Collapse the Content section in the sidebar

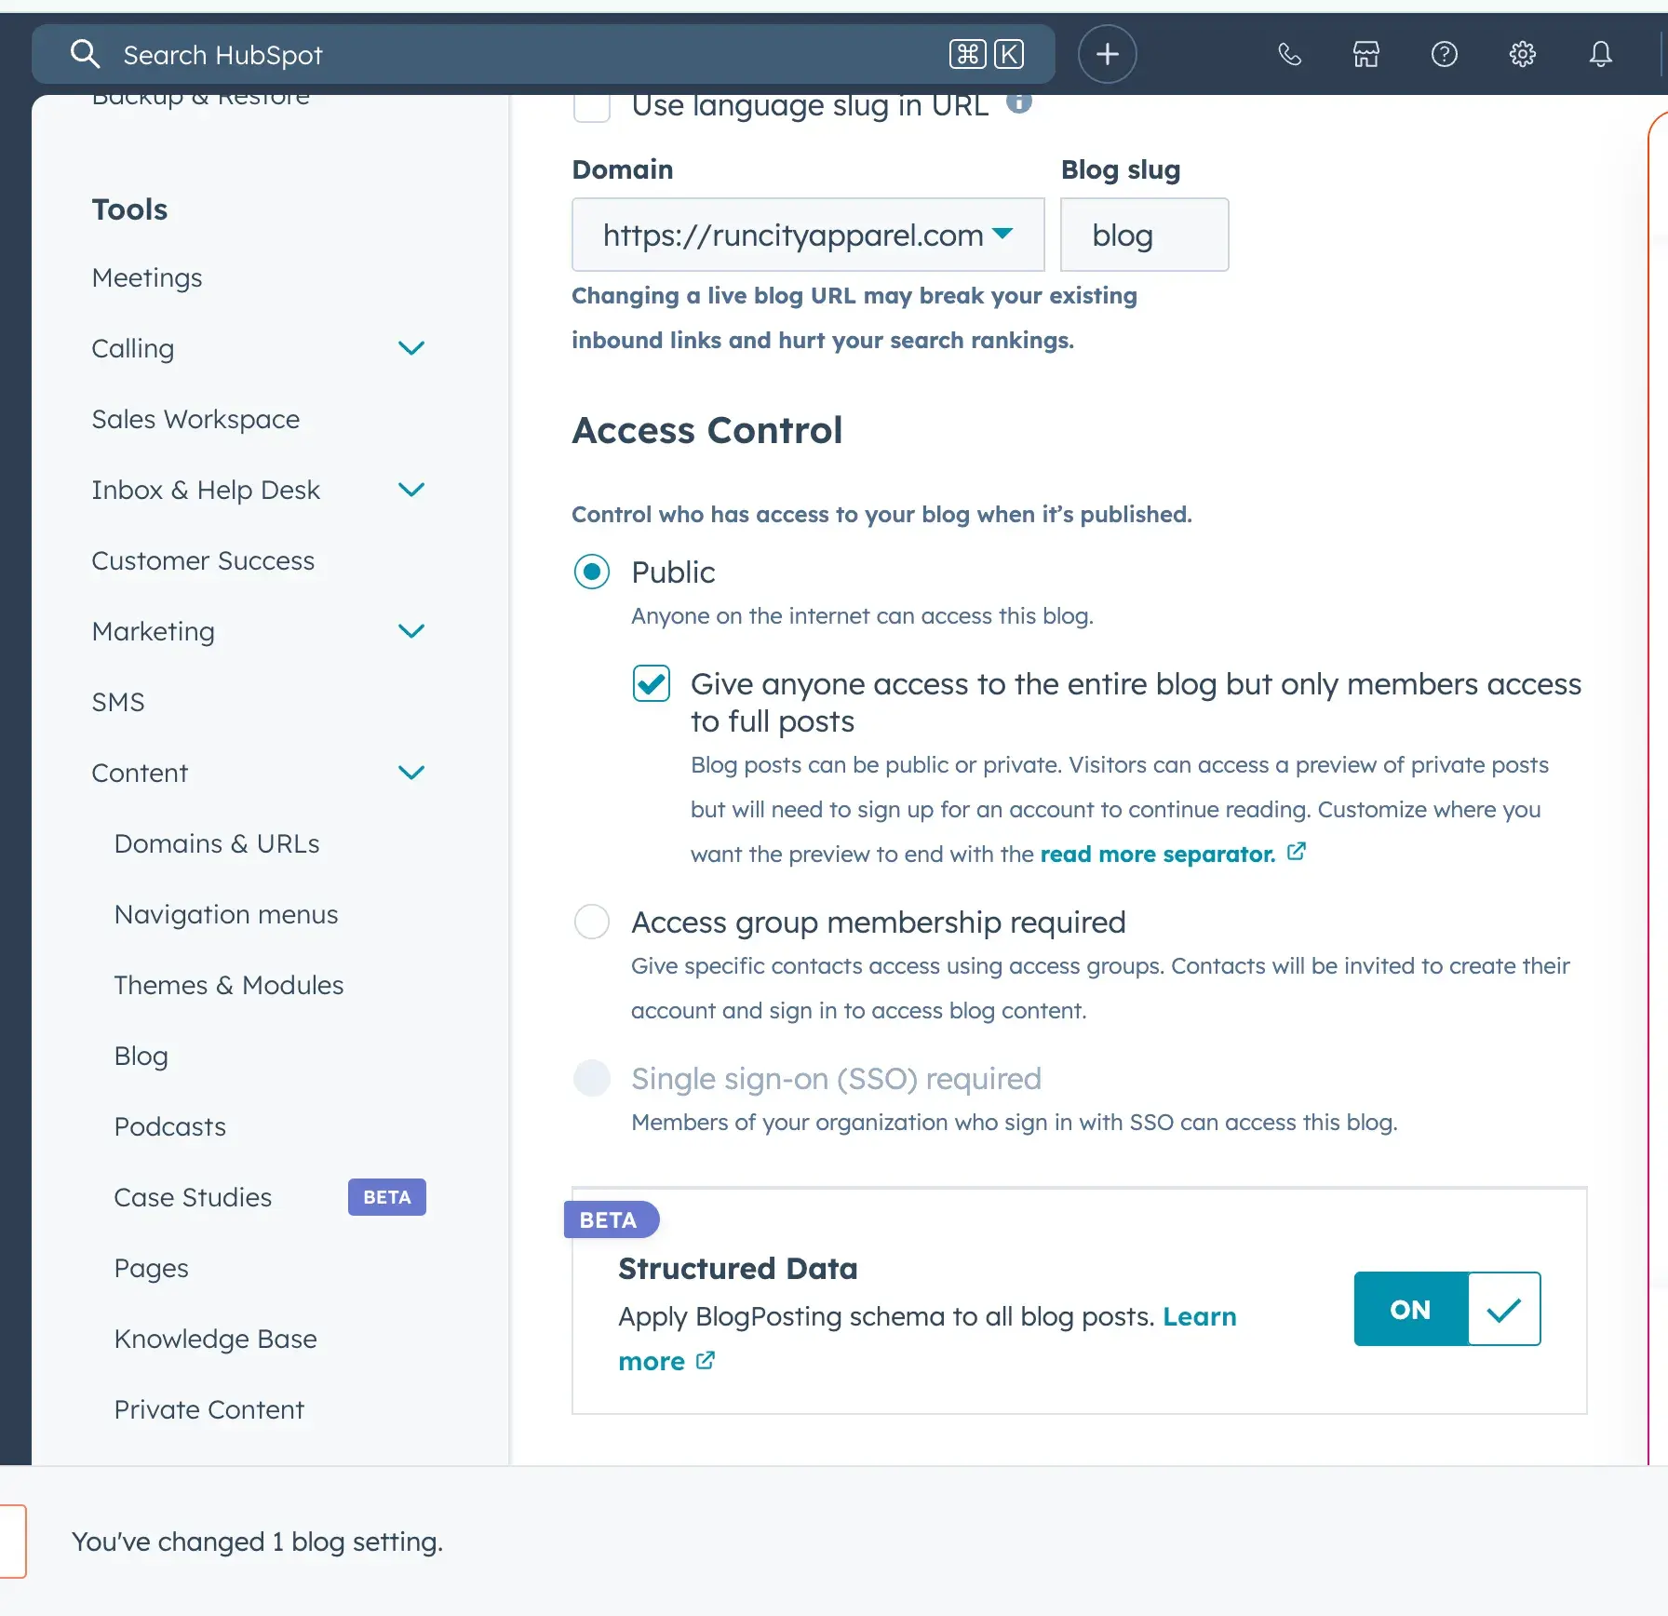coord(410,773)
